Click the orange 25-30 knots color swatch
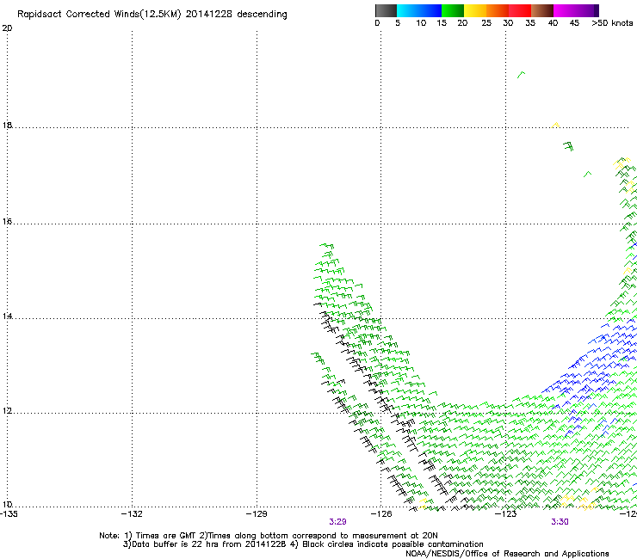Screen dimensions: 637x559 [x=498, y=10]
